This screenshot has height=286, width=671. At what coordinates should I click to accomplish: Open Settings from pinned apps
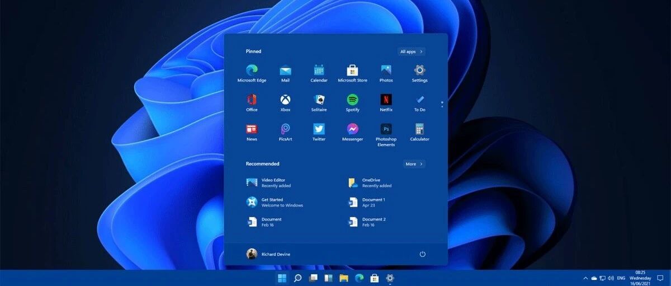tap(419, 73)
